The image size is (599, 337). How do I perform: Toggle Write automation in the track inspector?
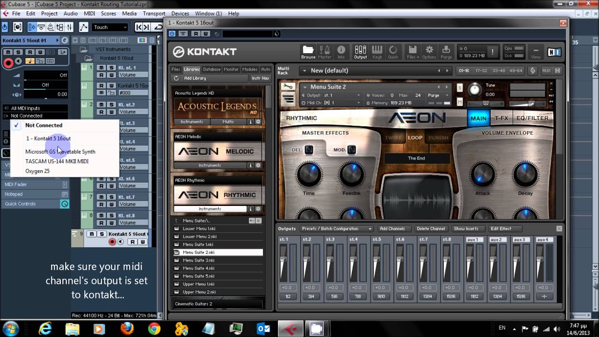[x=40, y=52]
